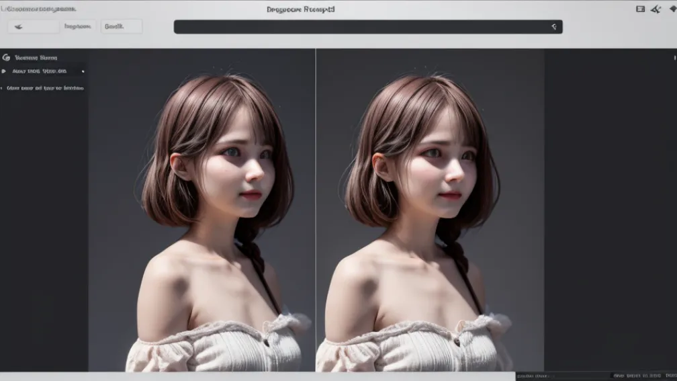Click the pen-shaped icon in the top-right corner
Viewport: 677px width, 381px height.
(656, 9)
